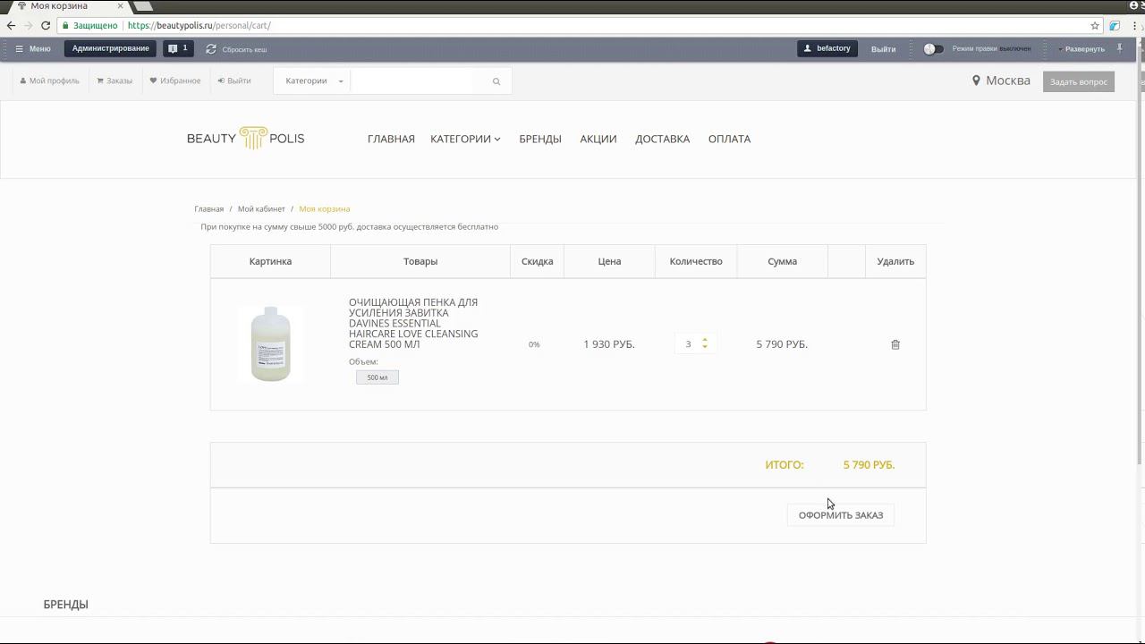Pin the admin panel with the pin icon
Image resolution: width=1145 pixels, height=644 pixels.
pyautogui.click(x=1120, y=48)
